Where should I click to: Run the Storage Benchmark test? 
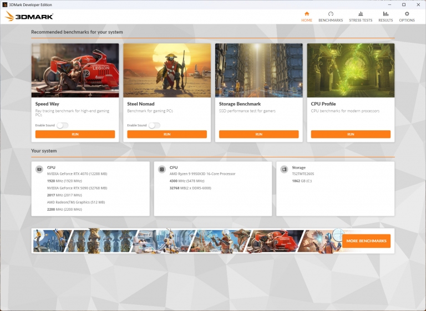[258, 134]
